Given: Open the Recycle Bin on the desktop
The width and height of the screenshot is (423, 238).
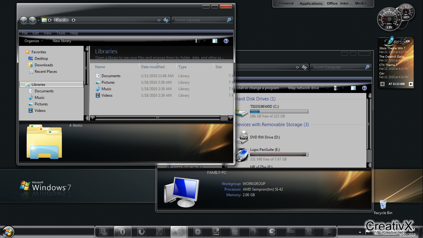Looking at the screenshot, I should (383, 205).
